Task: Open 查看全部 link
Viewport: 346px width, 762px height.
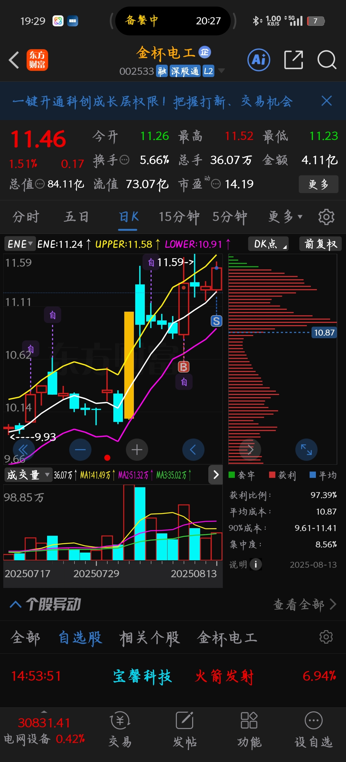Action: 304,604
